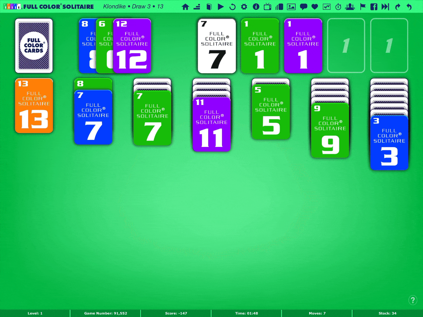This screenshot has height=317, width=423.
Task: Click the Level: 1 status entry
Action: [x=35, y=313]
